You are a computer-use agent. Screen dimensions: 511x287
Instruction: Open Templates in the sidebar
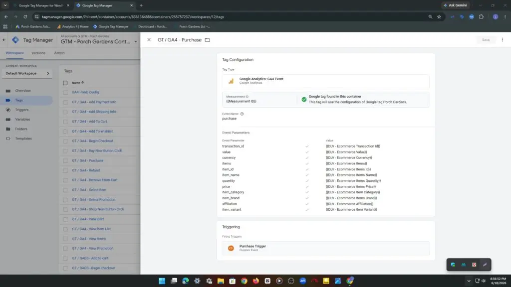point(23,139)
